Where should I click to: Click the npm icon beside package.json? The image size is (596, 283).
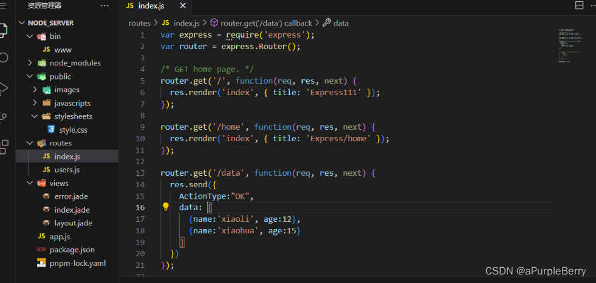pyautogui.click(x=41, y=250)
